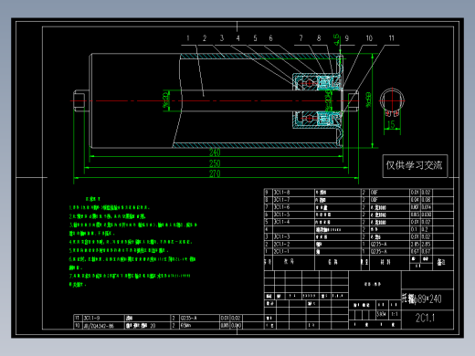Select the green 4.5 dimension label

click(x=336, y=40)
